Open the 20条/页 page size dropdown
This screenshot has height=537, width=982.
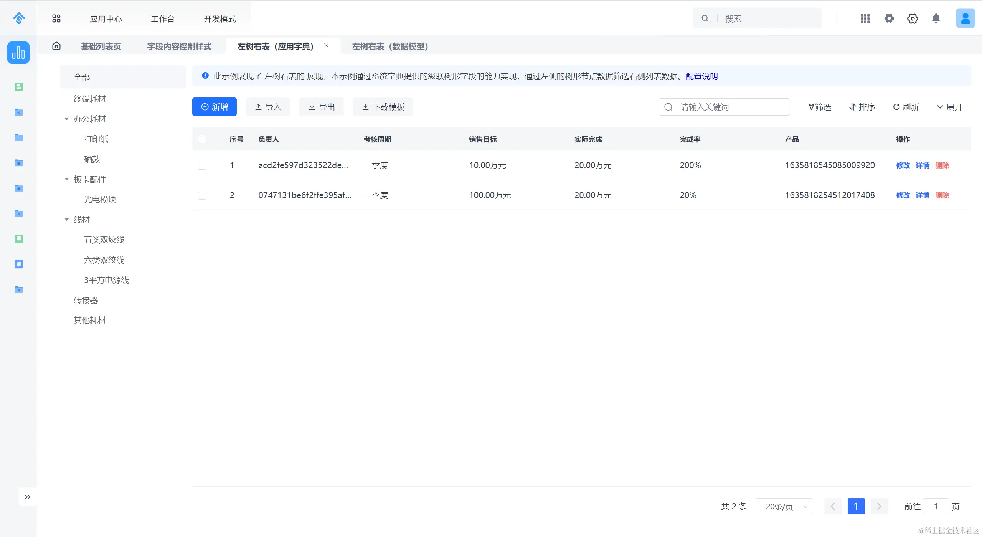784,506
